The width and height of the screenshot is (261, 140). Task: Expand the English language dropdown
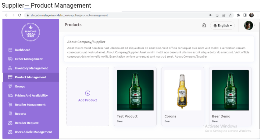(222, 26)
